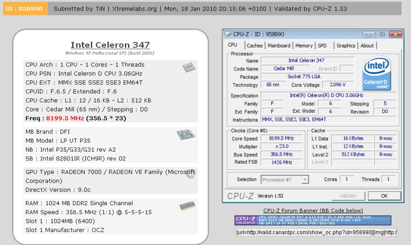This screenshot has width=411, height=245.
Task: Click the Stepping value 5
Action: 385,103
